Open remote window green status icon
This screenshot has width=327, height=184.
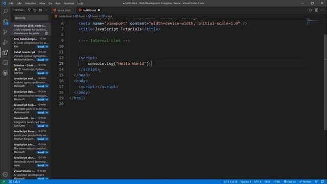(x=4, y=182)
